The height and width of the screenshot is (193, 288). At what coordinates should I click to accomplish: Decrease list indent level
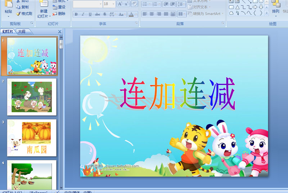[x=166, y=4]
